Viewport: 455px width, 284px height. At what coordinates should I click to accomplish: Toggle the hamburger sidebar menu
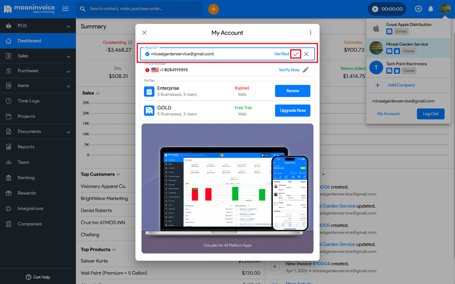[x=65, y=9]
